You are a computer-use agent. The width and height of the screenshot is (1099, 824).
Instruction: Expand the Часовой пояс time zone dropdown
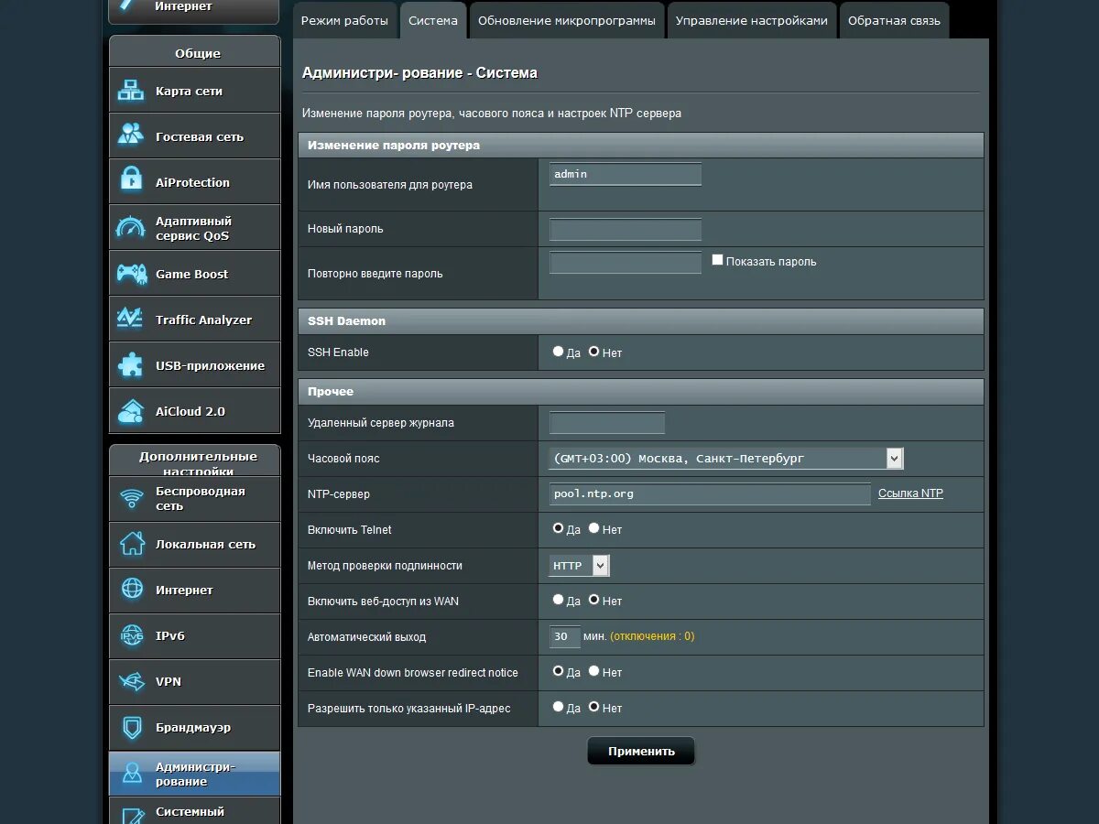[726, 458]
